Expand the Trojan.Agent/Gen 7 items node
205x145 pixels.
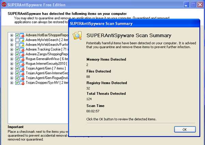(12, 69)
